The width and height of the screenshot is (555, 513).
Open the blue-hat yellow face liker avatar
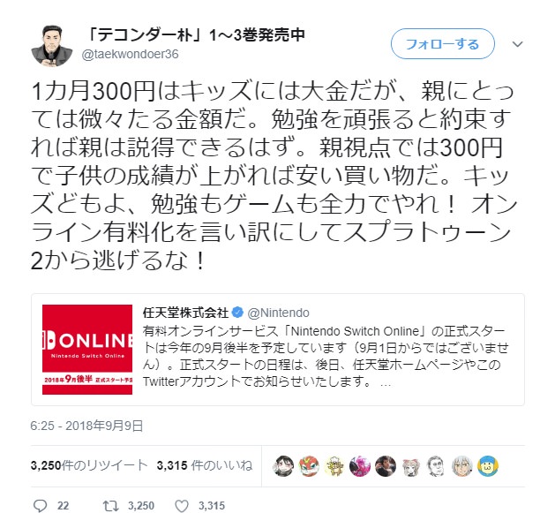click(x=488, y=466)
